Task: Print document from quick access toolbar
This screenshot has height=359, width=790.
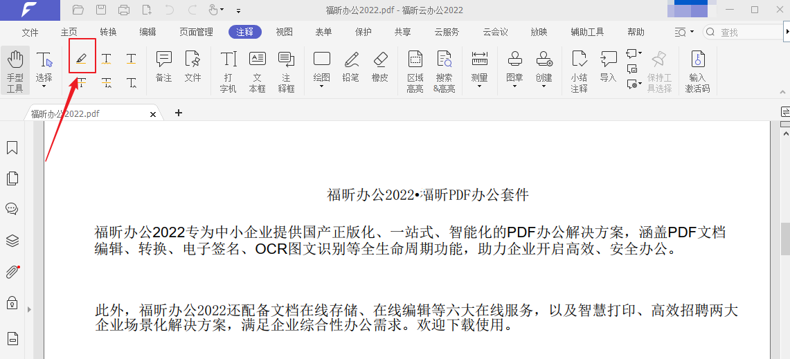Action: [124, 9]
